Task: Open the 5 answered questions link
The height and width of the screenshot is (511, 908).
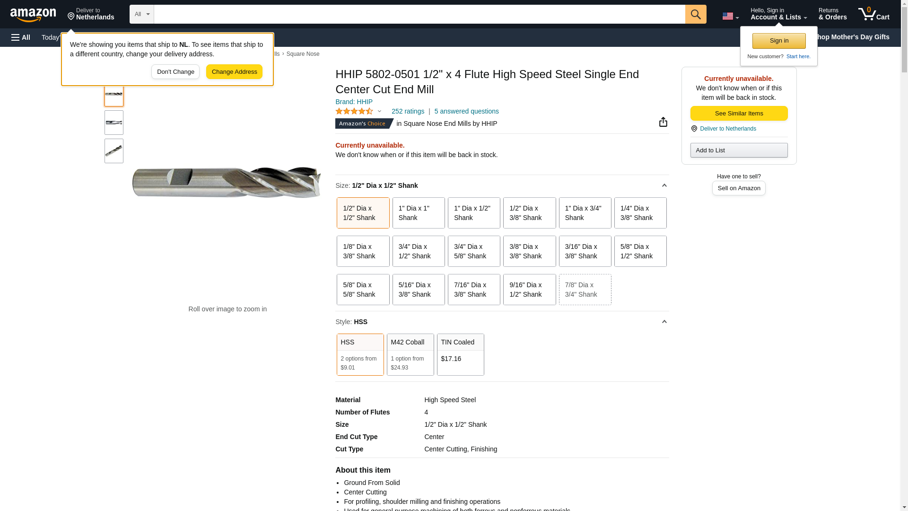Action: [x=466, y=111]
